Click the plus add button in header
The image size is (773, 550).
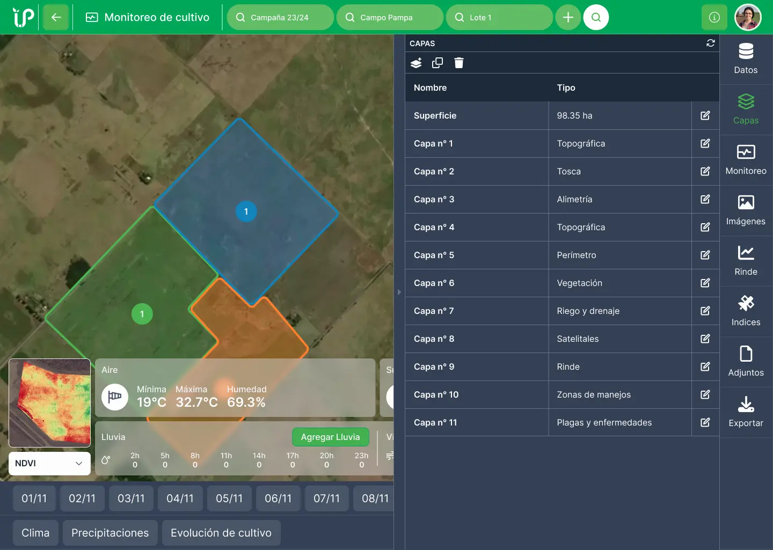click(x=568, y=17)
